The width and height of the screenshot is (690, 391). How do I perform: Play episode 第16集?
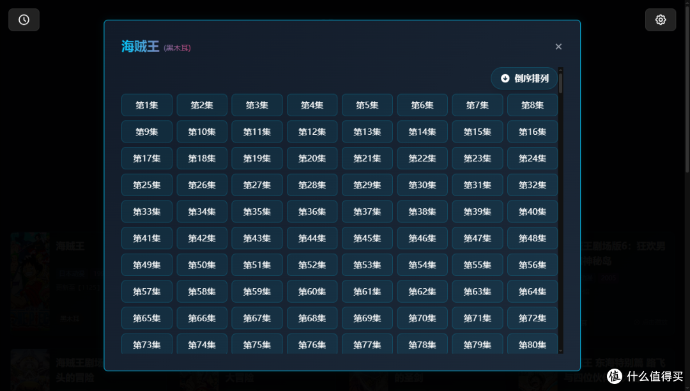pyautogui.click(x=532, y=132)
